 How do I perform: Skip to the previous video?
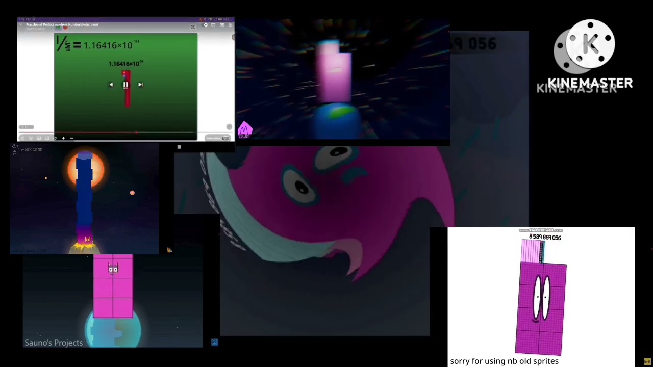(111, 85)
